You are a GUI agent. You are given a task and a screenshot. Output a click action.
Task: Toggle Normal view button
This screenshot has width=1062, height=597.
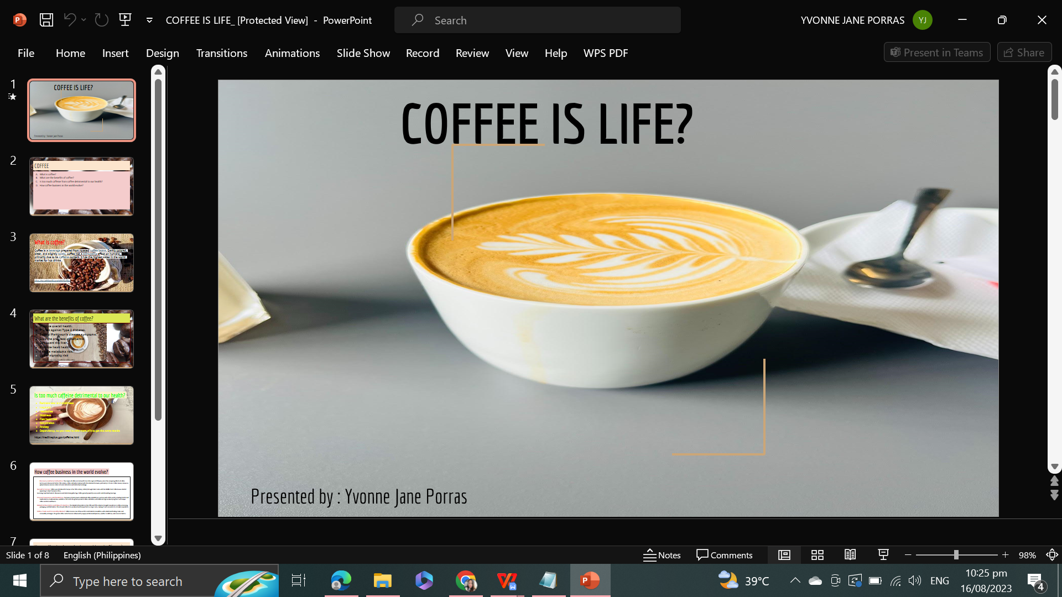coord(784,555)
